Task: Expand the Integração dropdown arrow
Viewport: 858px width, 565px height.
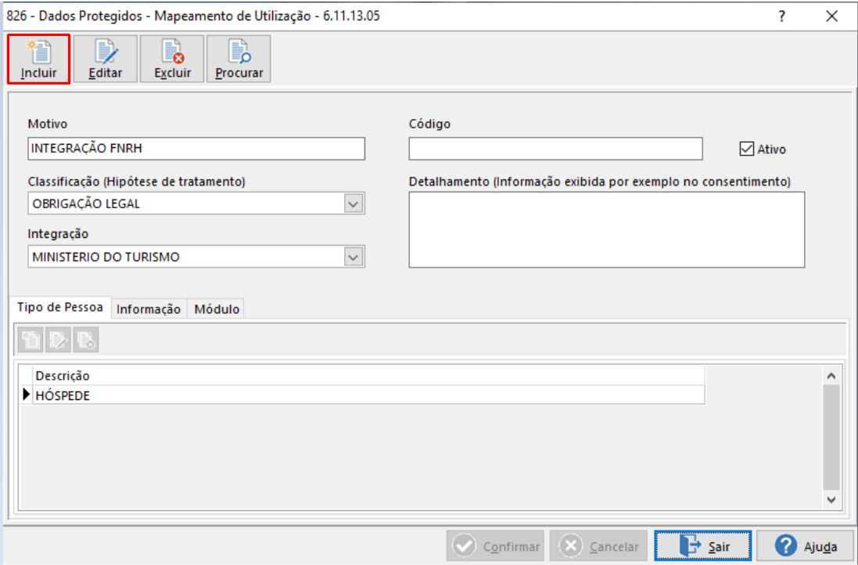Action: click(354, 257)
